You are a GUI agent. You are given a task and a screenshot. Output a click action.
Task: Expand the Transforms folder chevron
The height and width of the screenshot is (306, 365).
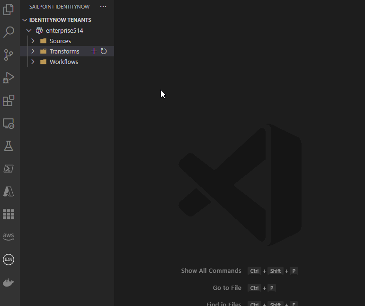[33, 51]
